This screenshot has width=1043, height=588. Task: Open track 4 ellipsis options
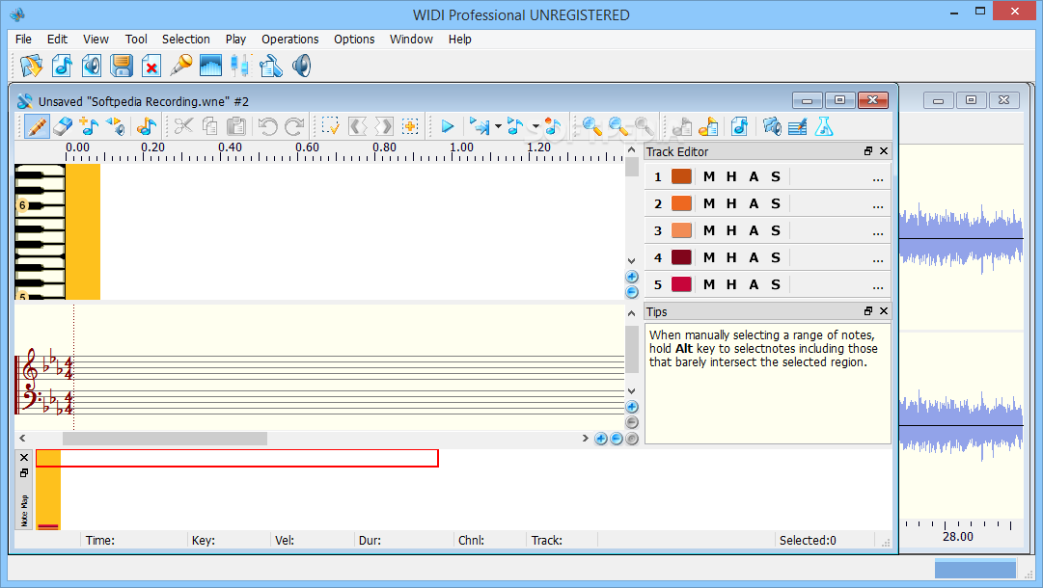point(878,259)
